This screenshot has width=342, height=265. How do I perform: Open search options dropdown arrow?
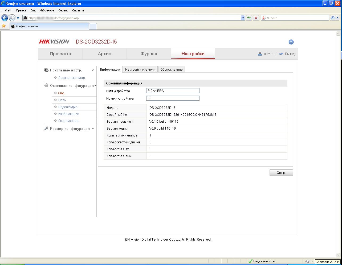(x=337, y=18)
